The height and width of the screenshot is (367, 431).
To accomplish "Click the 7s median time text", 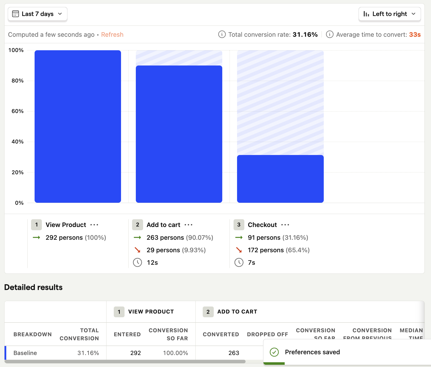I will click(251, 262).
